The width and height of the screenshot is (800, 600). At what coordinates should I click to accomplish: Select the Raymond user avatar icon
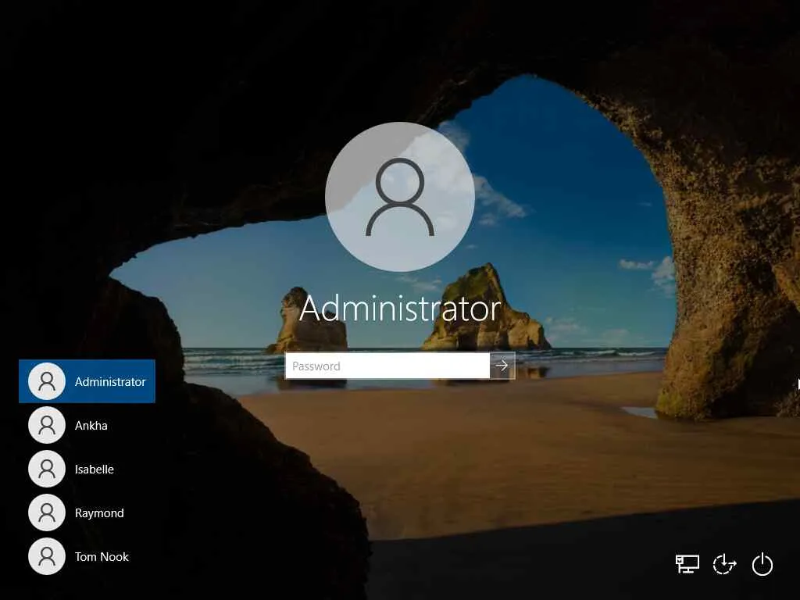[x=47, y=512]
